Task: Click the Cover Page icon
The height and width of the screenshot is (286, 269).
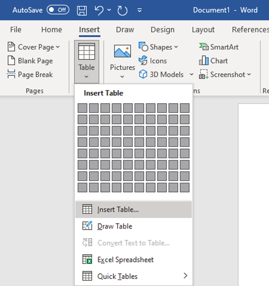Action: pos(11,47)
